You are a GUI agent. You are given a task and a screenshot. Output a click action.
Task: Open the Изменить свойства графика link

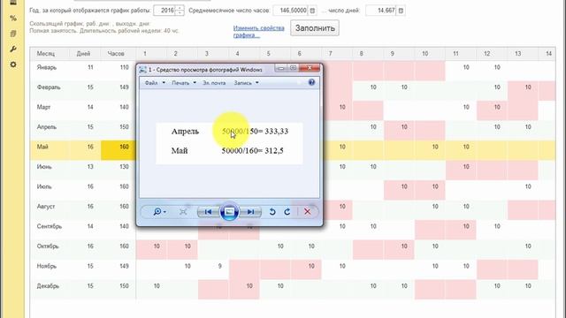point(258,32)
